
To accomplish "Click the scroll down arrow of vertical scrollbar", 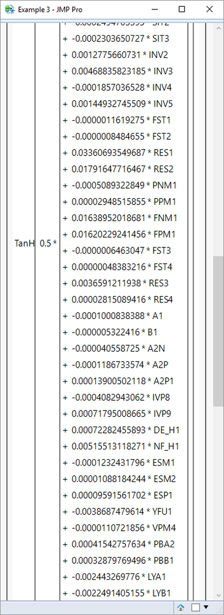I will click(218, 595).
